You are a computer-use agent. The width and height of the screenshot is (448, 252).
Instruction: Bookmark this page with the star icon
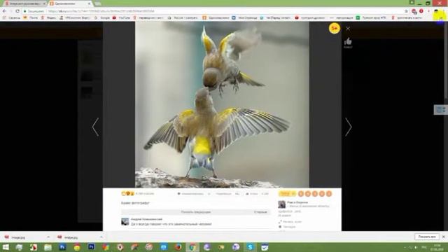coord(406,11)
